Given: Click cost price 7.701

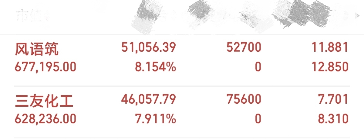Looking at the screenshot, I should point(335,100).
